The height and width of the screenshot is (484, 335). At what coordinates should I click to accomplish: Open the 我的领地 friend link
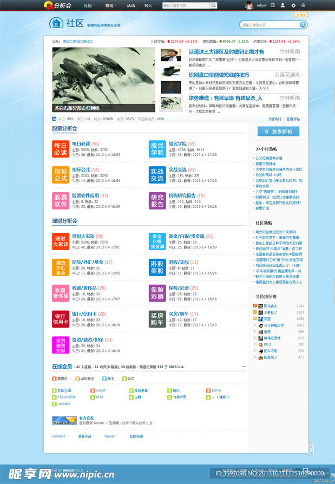[136, 436]
